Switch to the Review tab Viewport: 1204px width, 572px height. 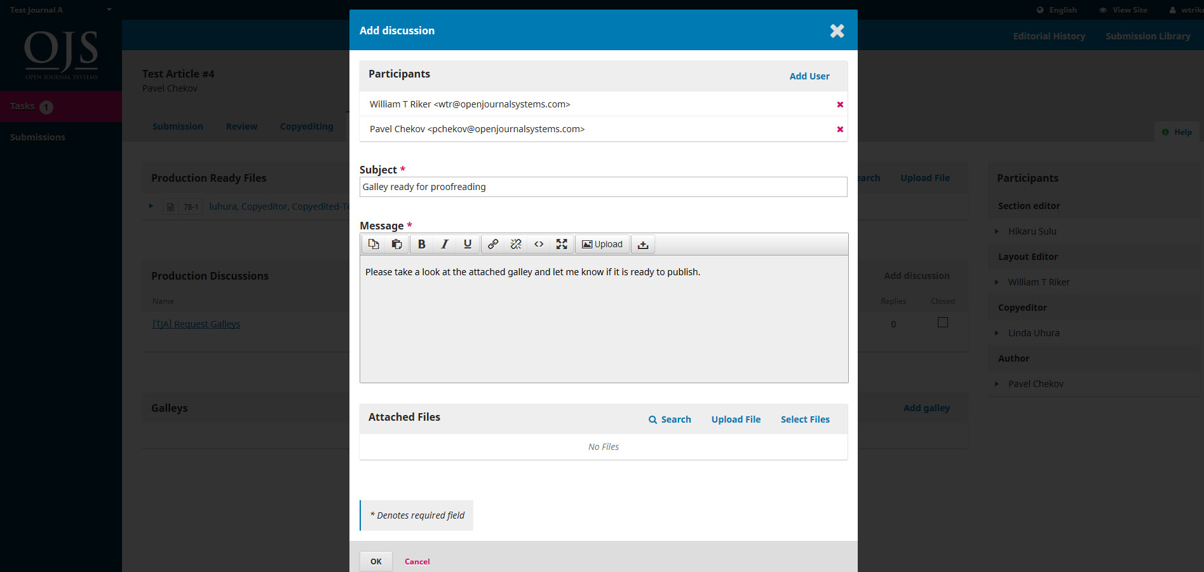[241, 126]
